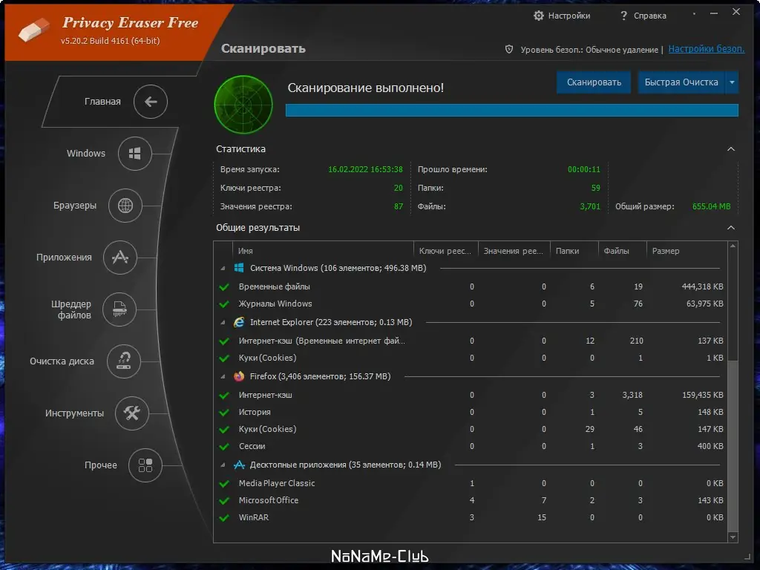This screenshot has width=760, height=570.
Task: Select Очистка диска label in the sidebar
Action: 62,361
